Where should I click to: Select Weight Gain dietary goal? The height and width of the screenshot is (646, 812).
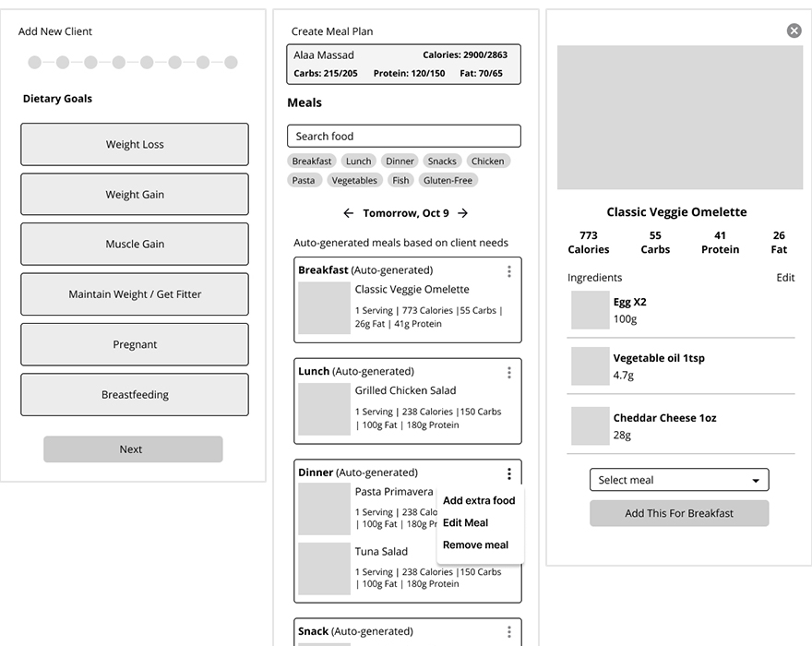tap(135, 195)
